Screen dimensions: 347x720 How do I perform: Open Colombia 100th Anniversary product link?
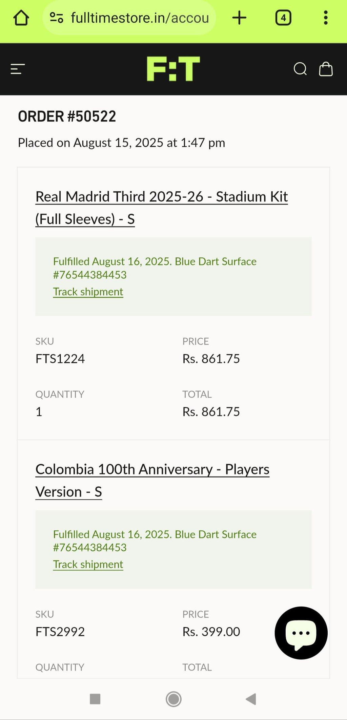(152, 481)
